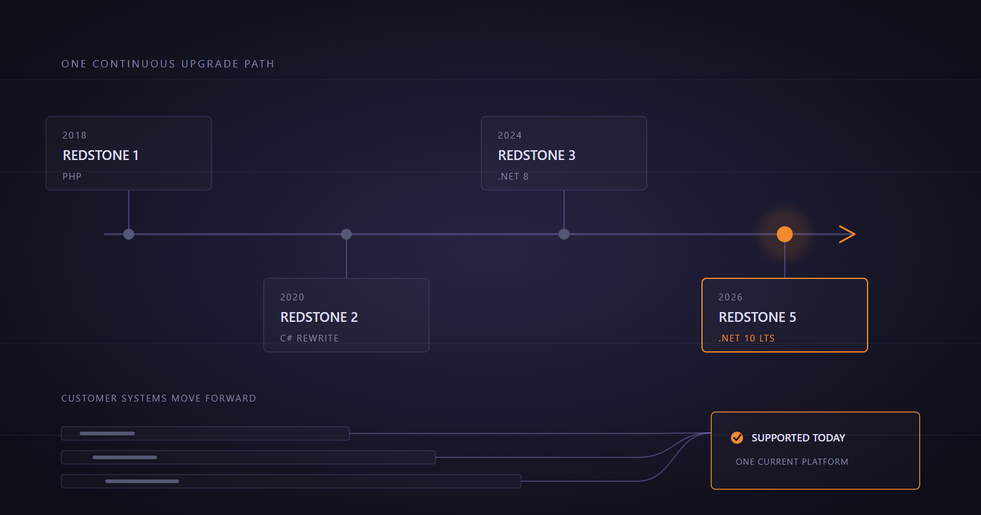The width and height of the screenshot is (981, 515).
Task: Select the 2018 Redstone 1 timeline dot
Action: point(129,234)
